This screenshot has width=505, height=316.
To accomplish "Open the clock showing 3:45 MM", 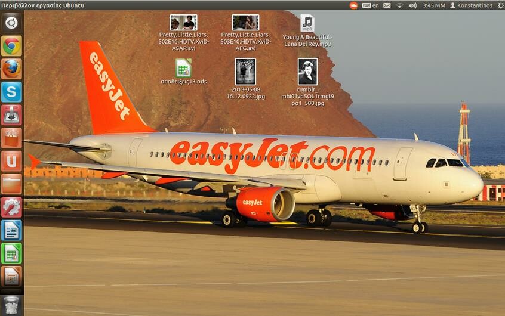I will click(x=433, y=5).
